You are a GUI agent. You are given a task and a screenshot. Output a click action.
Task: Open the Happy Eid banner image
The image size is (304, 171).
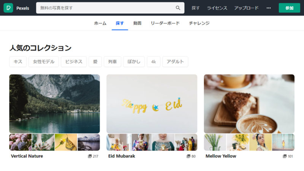[152, 103]
